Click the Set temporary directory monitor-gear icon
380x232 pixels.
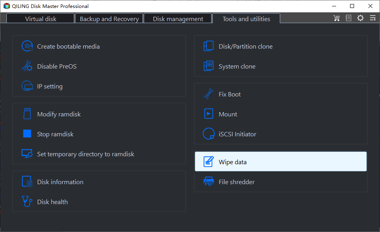tap(27, 153)
